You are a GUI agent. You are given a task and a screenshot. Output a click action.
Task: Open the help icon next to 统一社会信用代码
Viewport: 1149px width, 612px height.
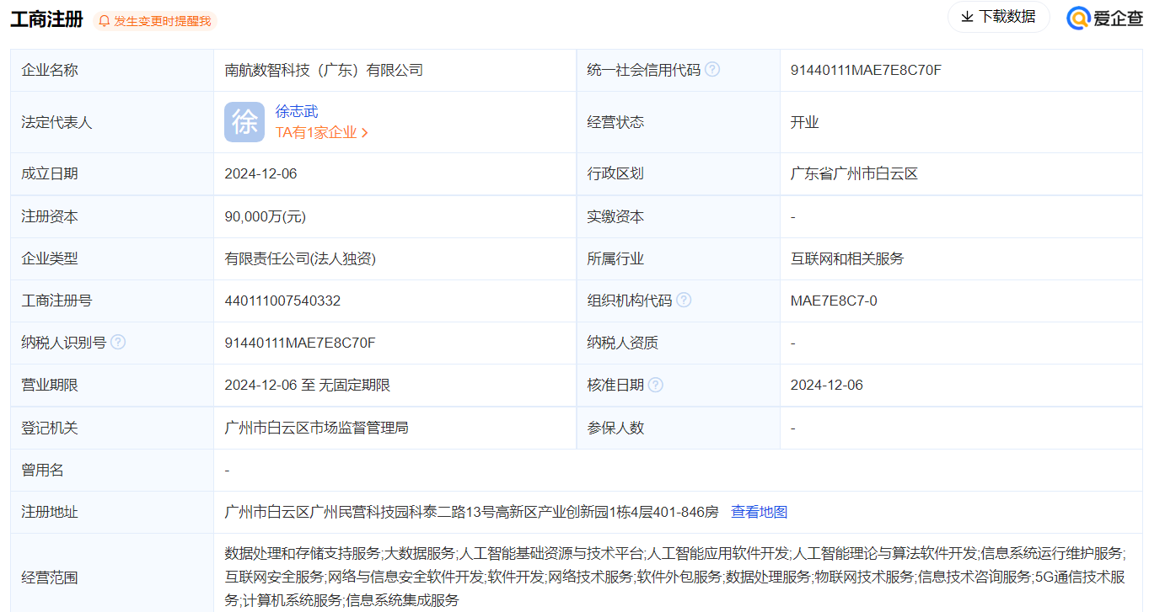[x=712, y=70]
